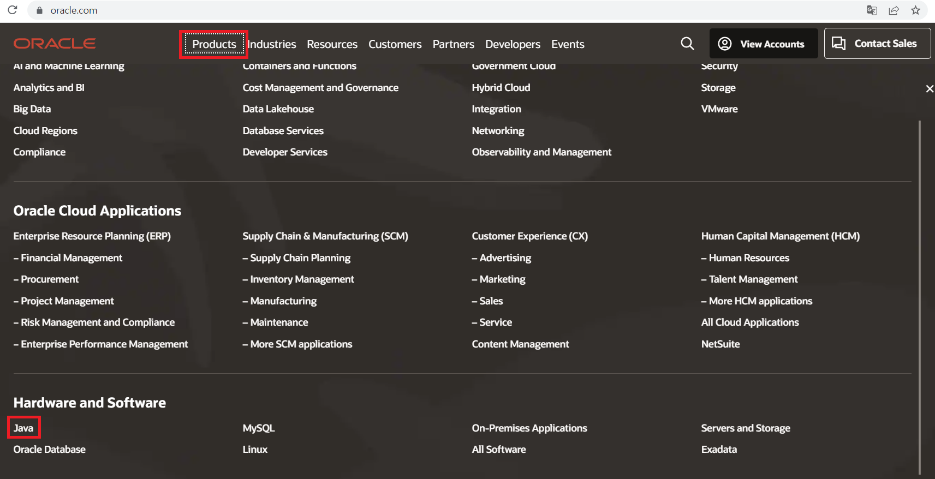
Task: Open the NetSuite link
Action: tap(720, 344)
